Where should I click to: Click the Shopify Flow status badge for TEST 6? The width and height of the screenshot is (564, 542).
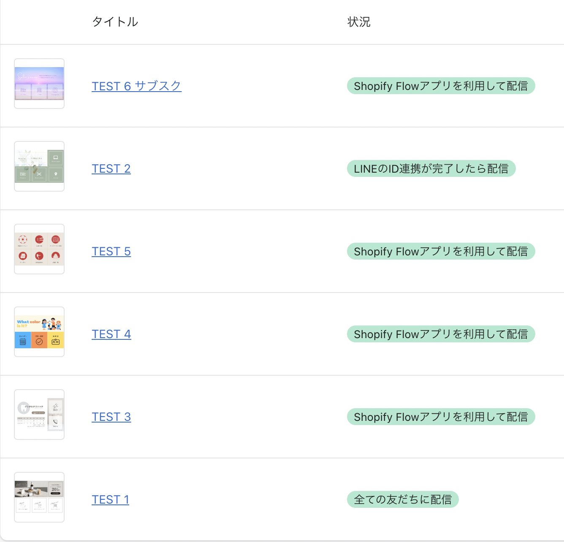pyautogui.click(x=441, y=86)
